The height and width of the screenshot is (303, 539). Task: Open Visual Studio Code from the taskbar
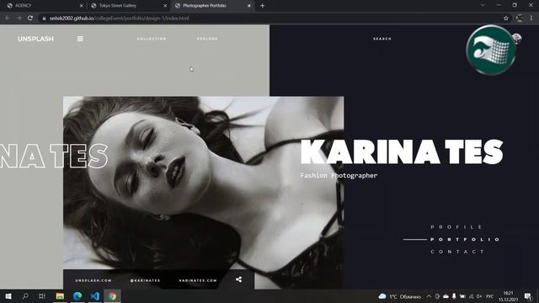[x=95, y=296]
